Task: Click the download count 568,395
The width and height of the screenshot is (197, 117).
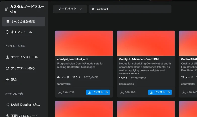Action: [x=130, y=92]
